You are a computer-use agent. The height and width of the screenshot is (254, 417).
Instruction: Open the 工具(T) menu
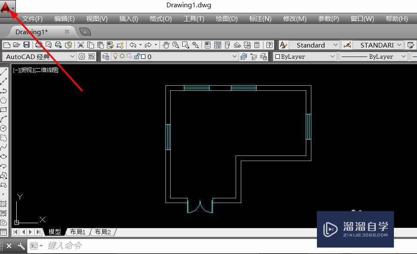pyautogui.click(x=194, y=19)
